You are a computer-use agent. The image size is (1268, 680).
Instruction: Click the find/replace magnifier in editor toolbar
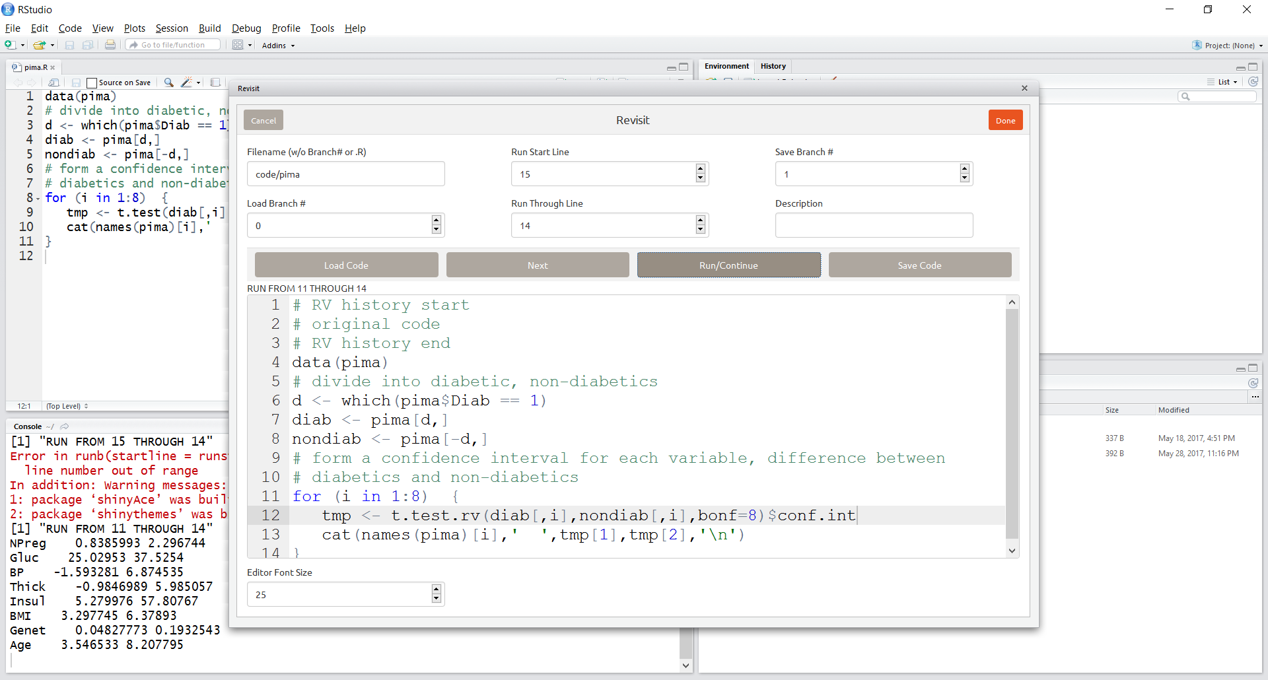[x=169, y=83]
